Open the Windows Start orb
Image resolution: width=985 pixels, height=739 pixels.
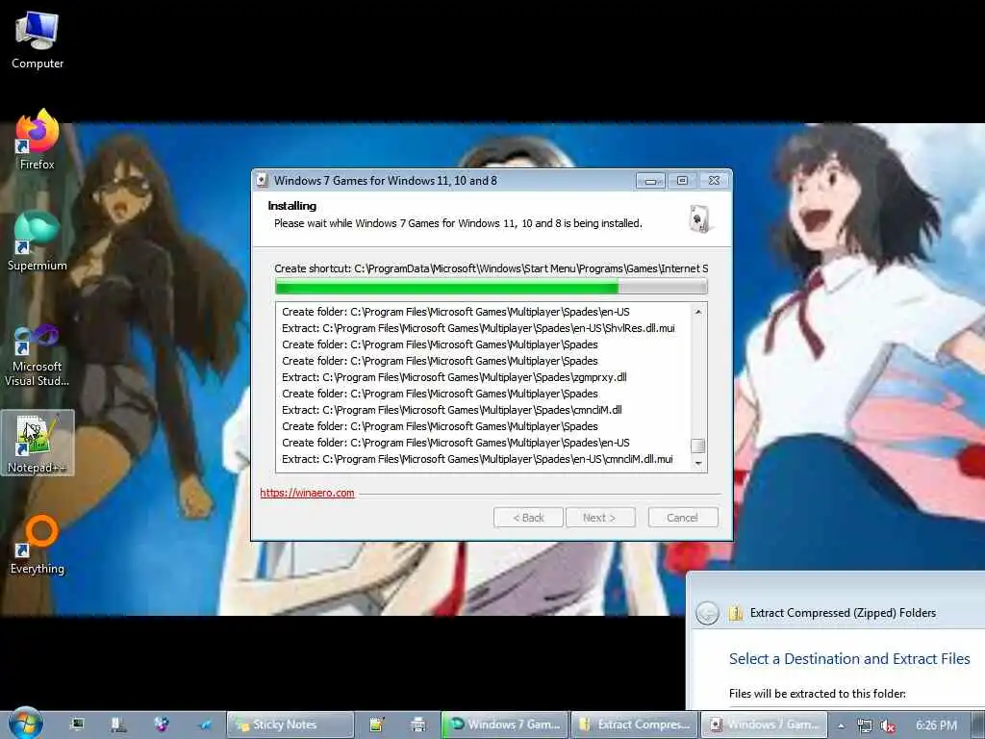point(25,724)
